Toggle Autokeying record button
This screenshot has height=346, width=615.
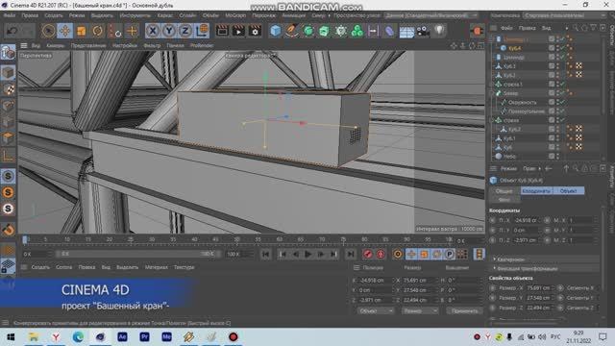(x=381, y=254)
